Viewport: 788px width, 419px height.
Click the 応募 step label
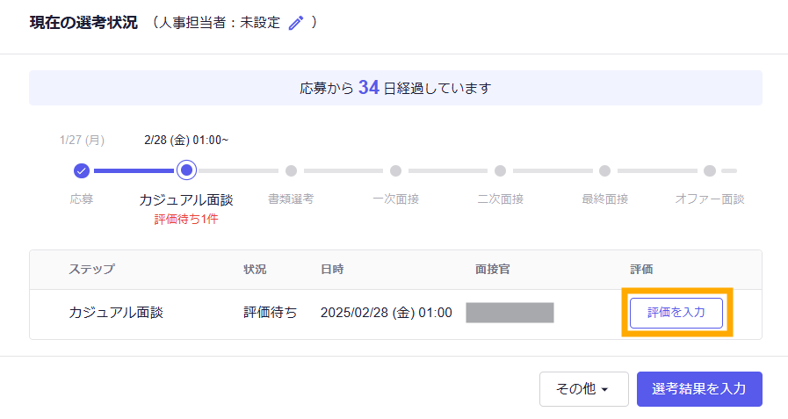tap(82, 199)
